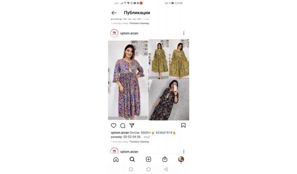297x174 pixels.
Task: Create a new post with the plus icon
Action: pos(148,159)
